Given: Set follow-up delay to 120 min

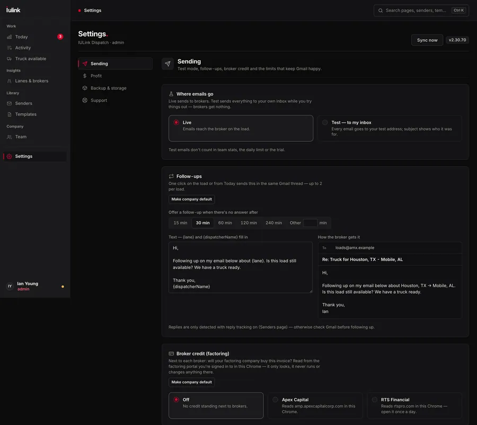Looking at the screenshot, I should 249,223.
